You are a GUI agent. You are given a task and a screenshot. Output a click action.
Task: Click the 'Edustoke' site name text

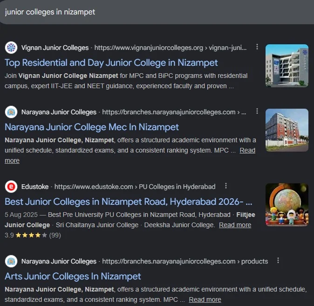pos(35,187)
